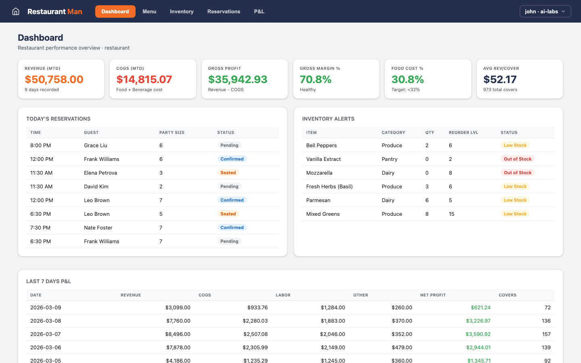Select the Food Cost % card

point(428,79)
